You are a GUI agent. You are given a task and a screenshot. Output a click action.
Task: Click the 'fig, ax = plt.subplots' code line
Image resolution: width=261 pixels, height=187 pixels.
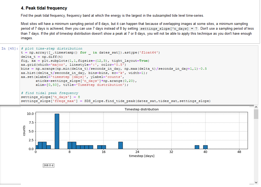85,61
